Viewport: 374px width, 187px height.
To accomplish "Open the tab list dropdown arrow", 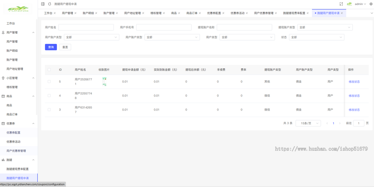I will click(x=372, y=13).
